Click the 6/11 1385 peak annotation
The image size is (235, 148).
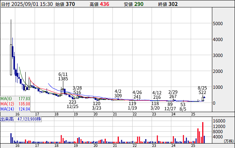[63, 76]
